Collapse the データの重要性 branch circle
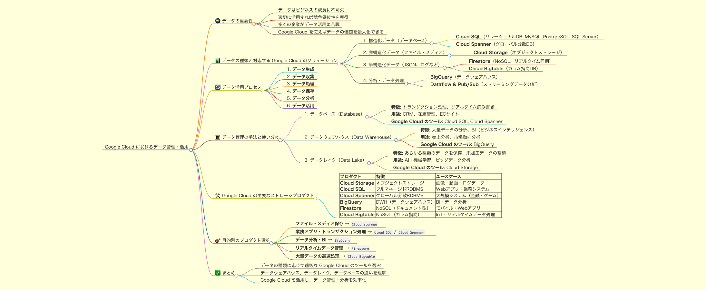706x290 pixels. pyautogui.click(x=254, y=24)
